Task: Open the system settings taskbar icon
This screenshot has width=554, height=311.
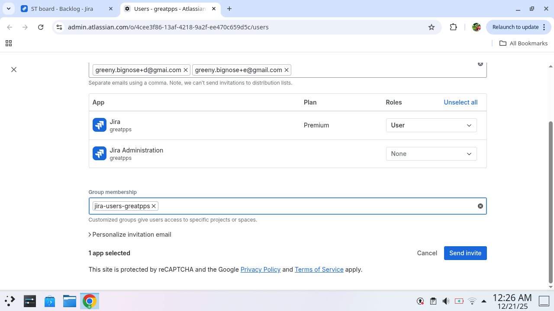Action: [30, 301]
